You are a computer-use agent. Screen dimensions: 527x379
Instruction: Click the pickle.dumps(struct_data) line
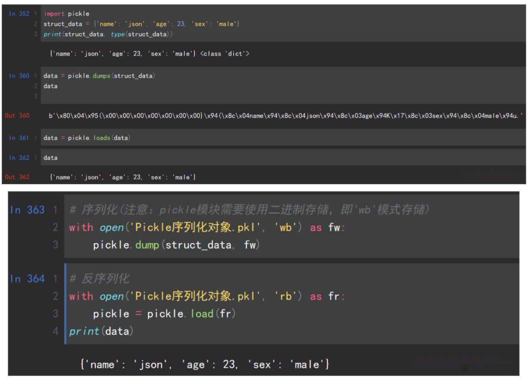99,76
